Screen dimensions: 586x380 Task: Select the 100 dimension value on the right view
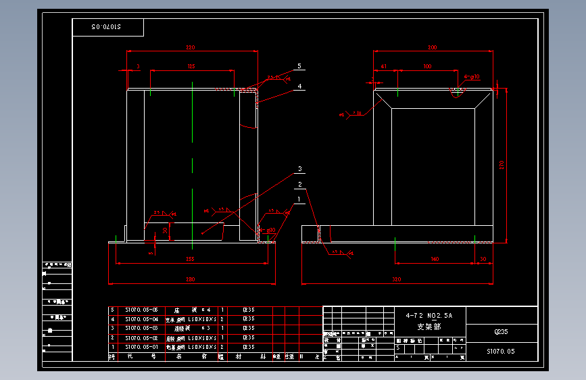(428, 66)
